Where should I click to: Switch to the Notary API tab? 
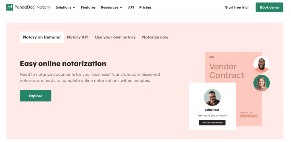coord(78,37)
